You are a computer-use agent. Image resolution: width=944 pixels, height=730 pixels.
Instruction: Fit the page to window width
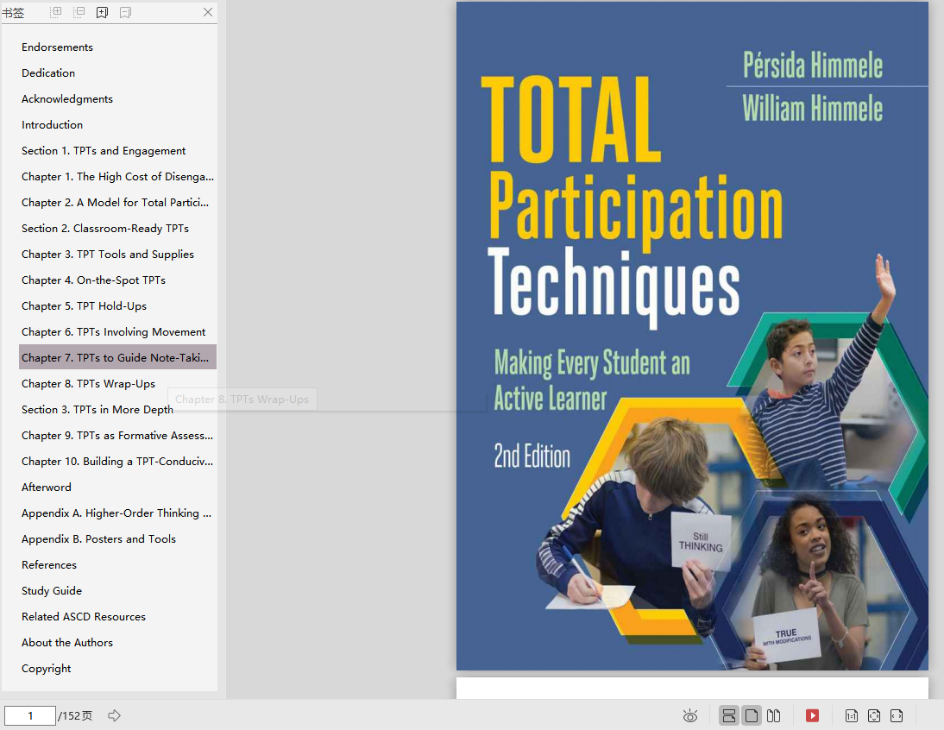tap(897, 715)
